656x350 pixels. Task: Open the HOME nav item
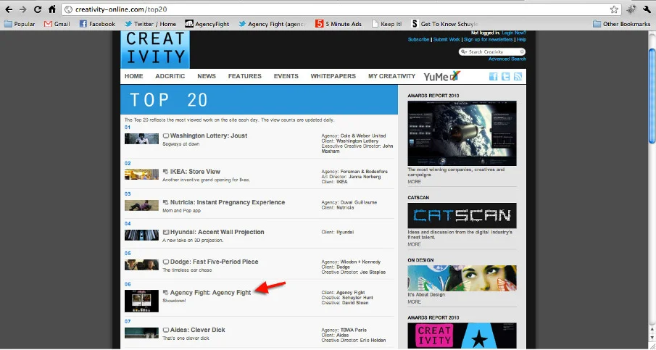point(134,76)
